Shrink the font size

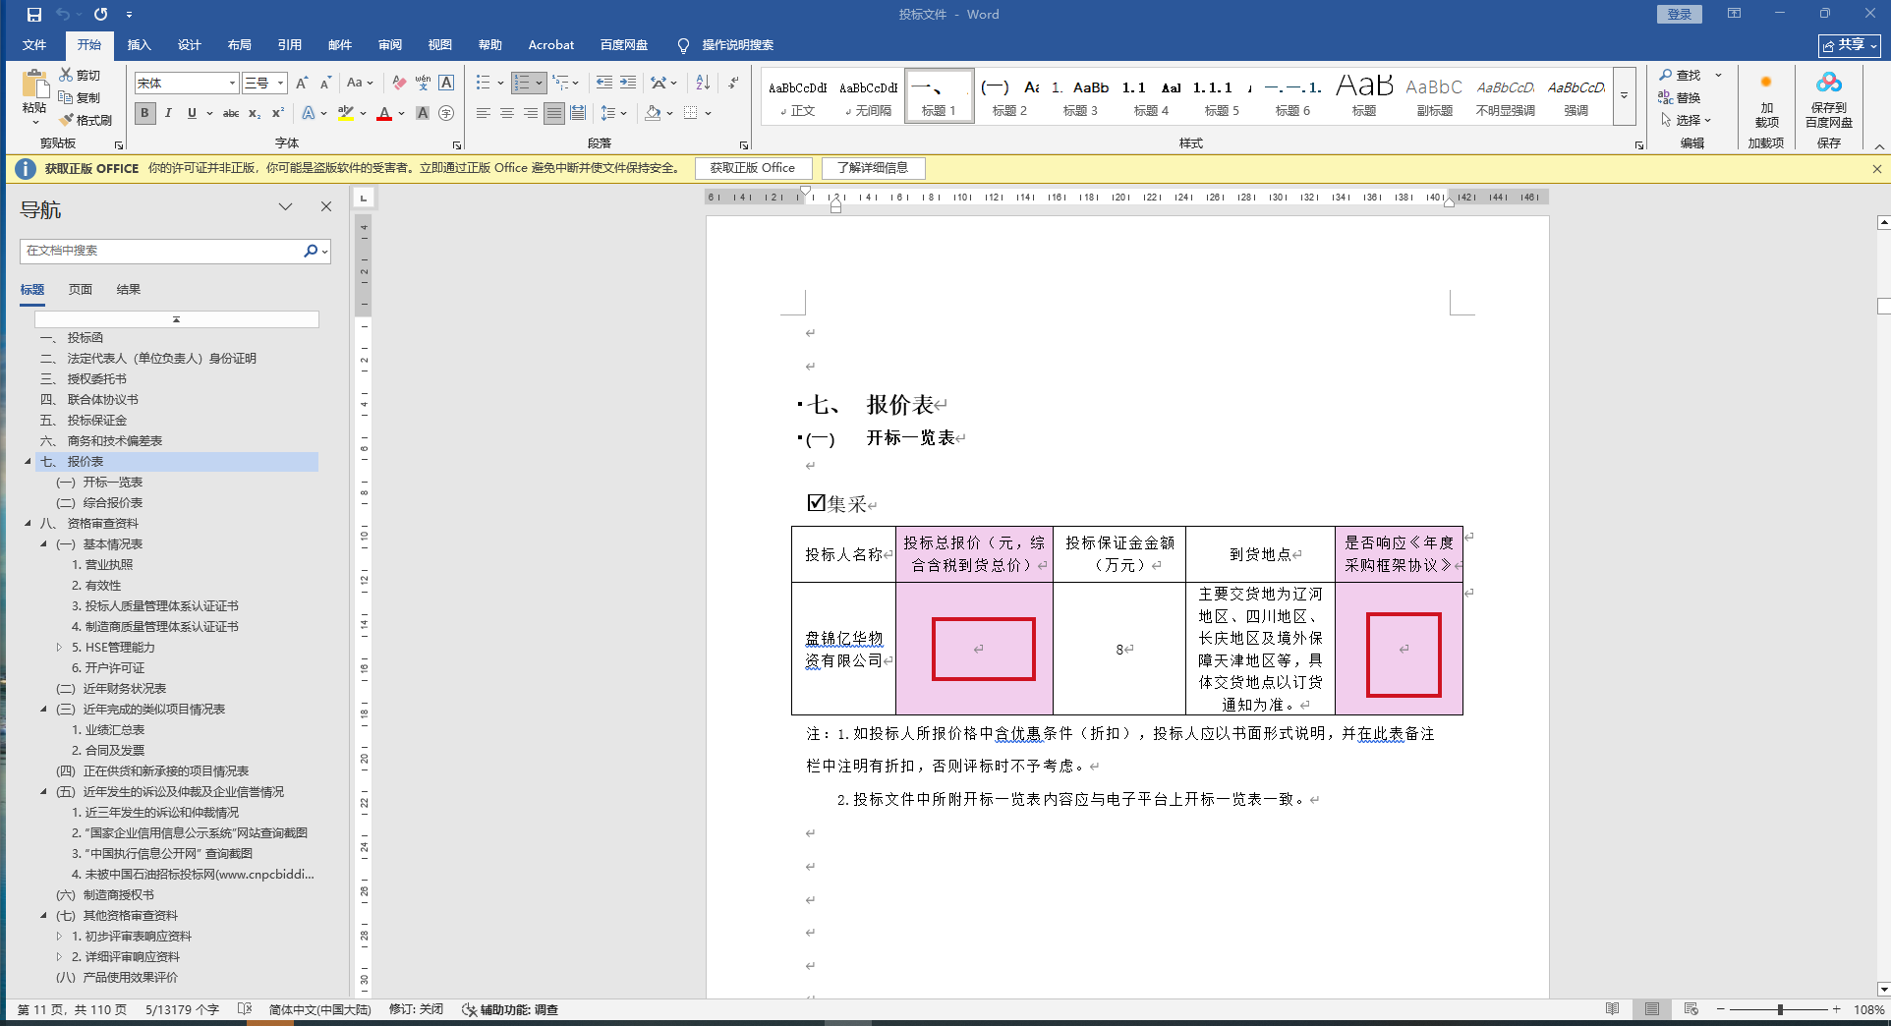tap(325, 84)
